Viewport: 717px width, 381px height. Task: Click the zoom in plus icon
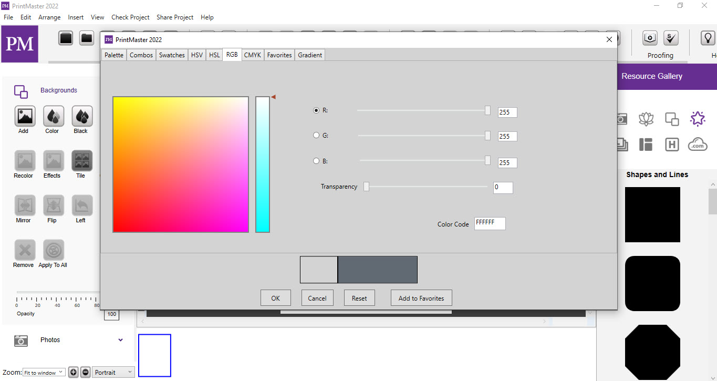click(x=73, y=372)
